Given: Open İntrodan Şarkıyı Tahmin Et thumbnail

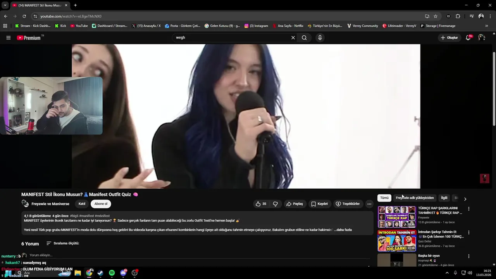Looking at the screenshot, I should point(396,241).
